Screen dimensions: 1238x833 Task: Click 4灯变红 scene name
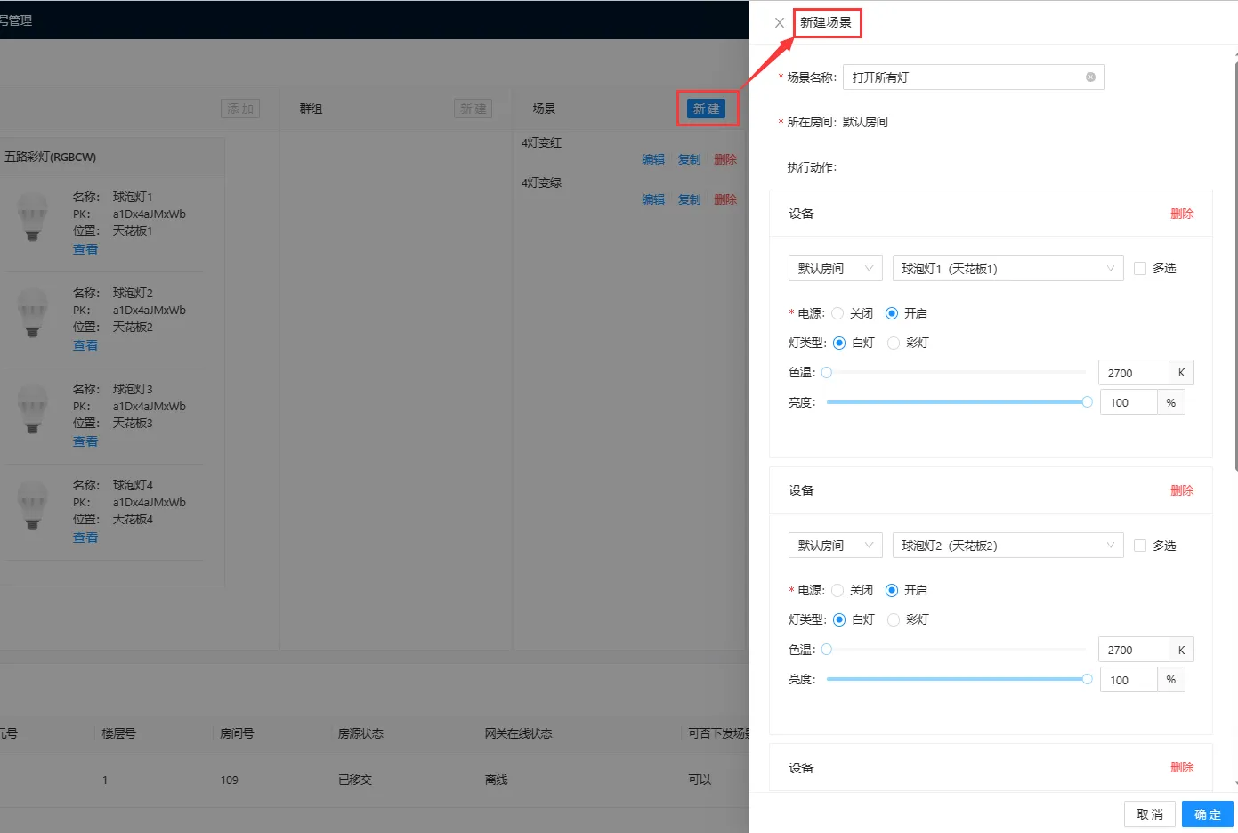[x=541, y=142]
